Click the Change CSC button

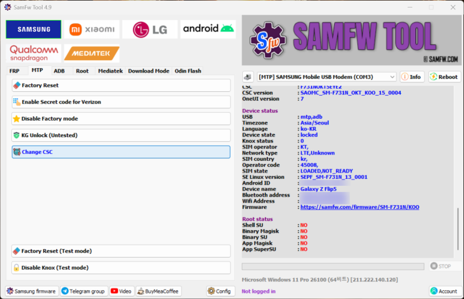pos(121,152)
